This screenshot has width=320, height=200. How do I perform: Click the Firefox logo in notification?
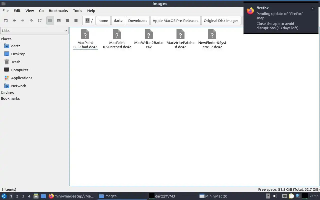pos(250,10)
